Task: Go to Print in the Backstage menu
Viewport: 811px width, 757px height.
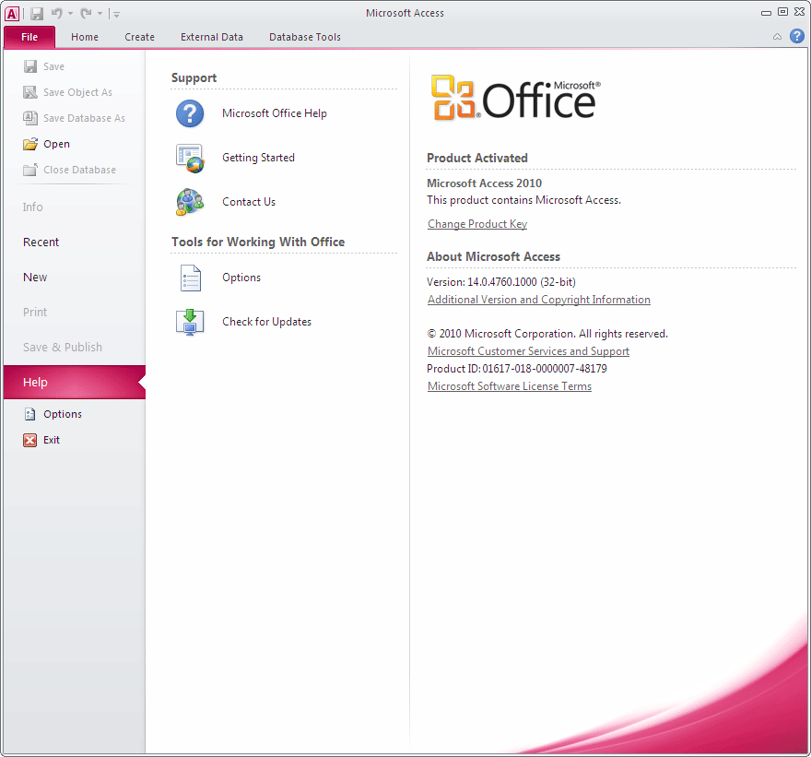Action: (35, 313)
